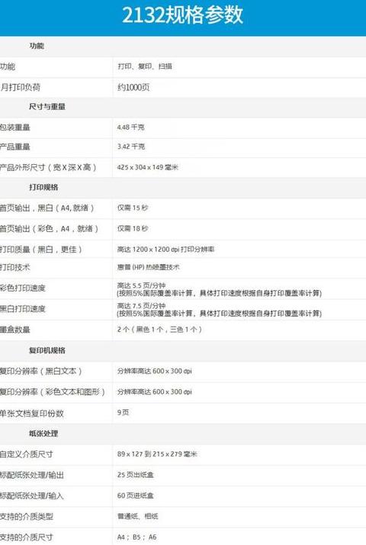Click the value 'A4；B5；A6'

tap(136, 537)
